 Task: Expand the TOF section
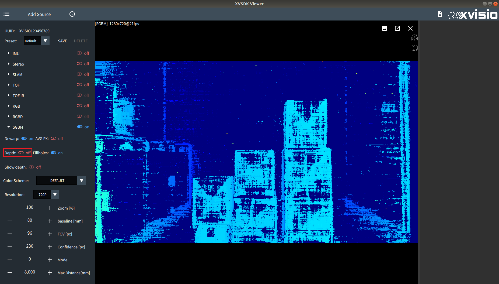pos(9,85)
